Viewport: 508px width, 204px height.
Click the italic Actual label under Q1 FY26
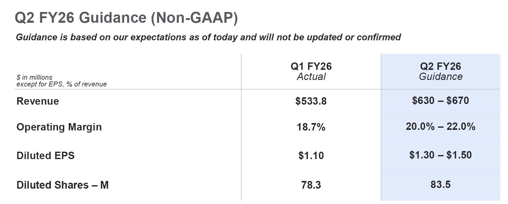(311, 77)
